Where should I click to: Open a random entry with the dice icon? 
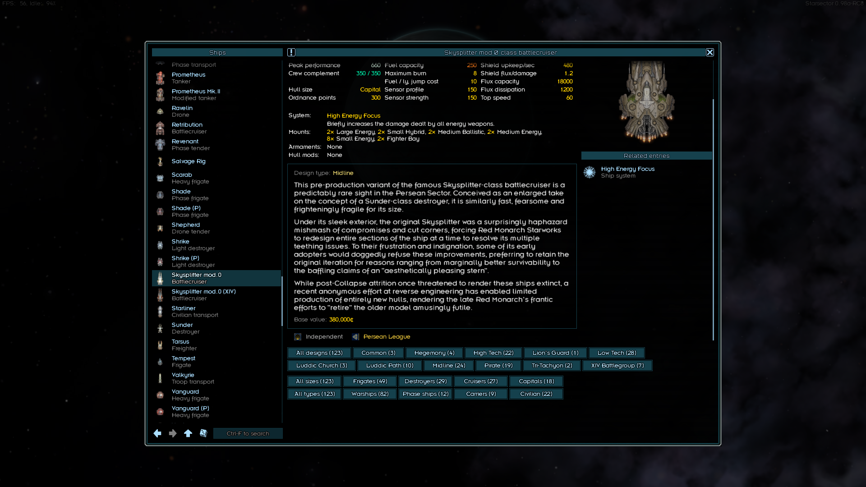[x=203, y=433]
